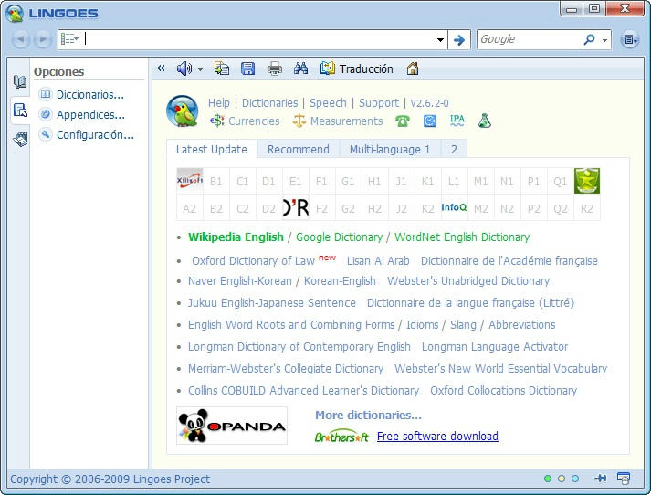This screenshot has height=495, width=651.
Task: Open the Traducción text translation tool
Action: tap(357, 68)
